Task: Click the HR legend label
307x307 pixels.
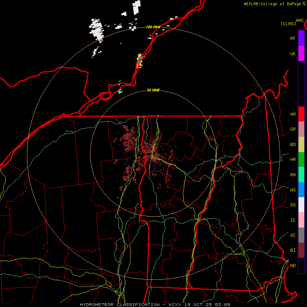Action: coord(293,160)
